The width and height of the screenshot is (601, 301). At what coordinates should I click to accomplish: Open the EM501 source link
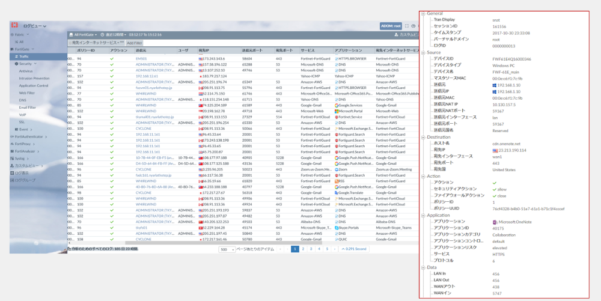pyautogui.click(x=141, y=59)
